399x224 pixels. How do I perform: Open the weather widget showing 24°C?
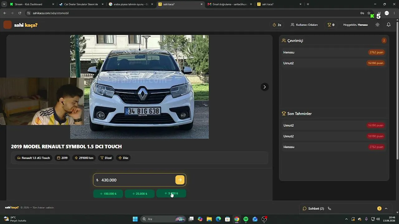pos(15,219)
